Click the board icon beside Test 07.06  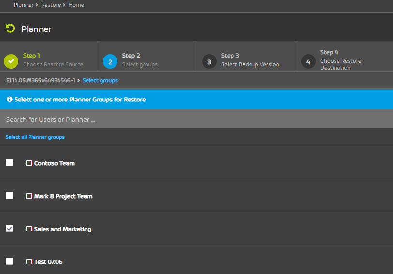29,262
